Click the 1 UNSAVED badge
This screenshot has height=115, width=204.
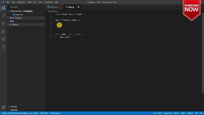tap(28, 11)
